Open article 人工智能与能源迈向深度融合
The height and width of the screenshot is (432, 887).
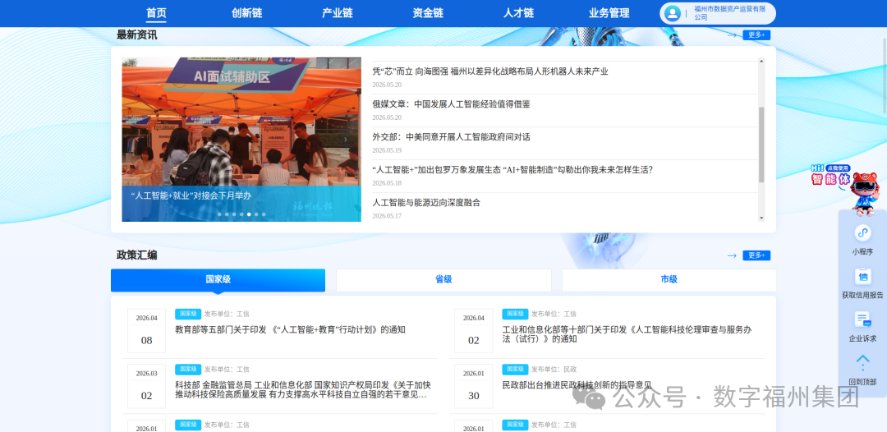(x=426, y=202)
